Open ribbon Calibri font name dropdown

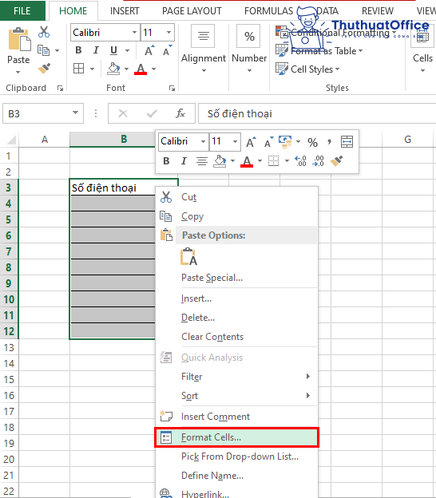click(x=134, y=32)
